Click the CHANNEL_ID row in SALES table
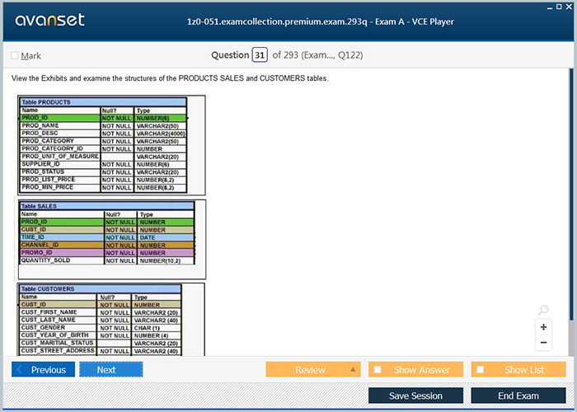The height and width of the screenshot is (412, 577). click(106, 245)
